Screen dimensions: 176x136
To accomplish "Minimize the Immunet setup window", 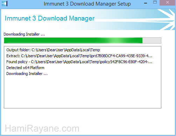I will click(x=146, y=3).
